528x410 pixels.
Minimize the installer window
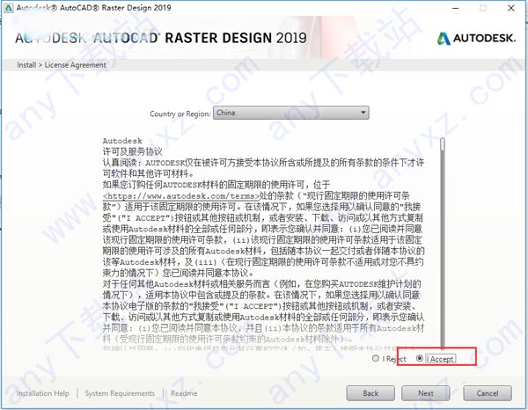click(x=455, y=8)
